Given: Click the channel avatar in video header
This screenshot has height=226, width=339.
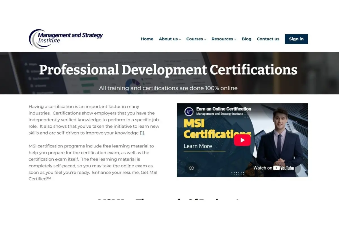Looking at the screenshot, I should tap(189, 111).
